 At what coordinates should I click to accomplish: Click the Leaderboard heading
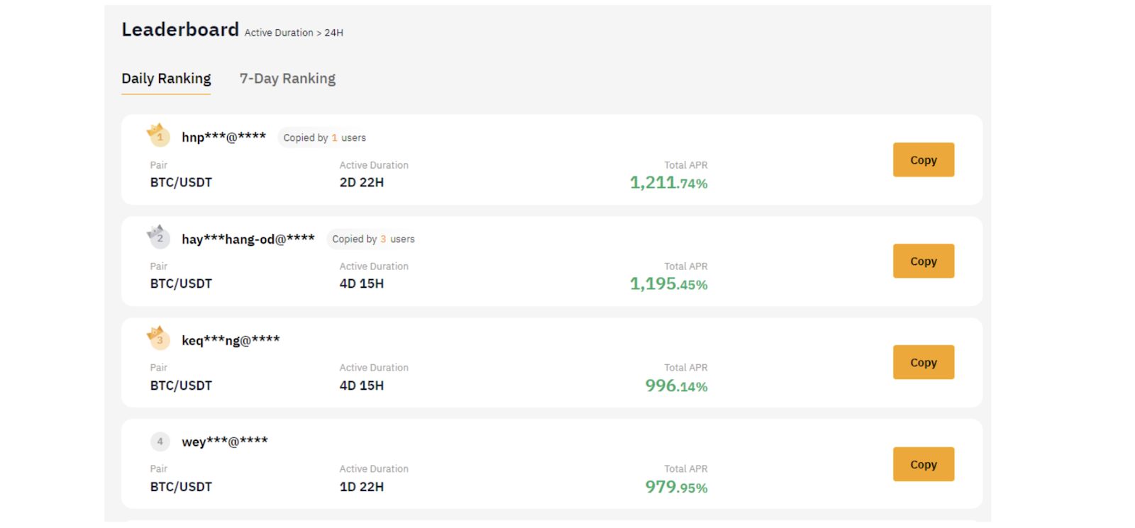tap(180, 30)
